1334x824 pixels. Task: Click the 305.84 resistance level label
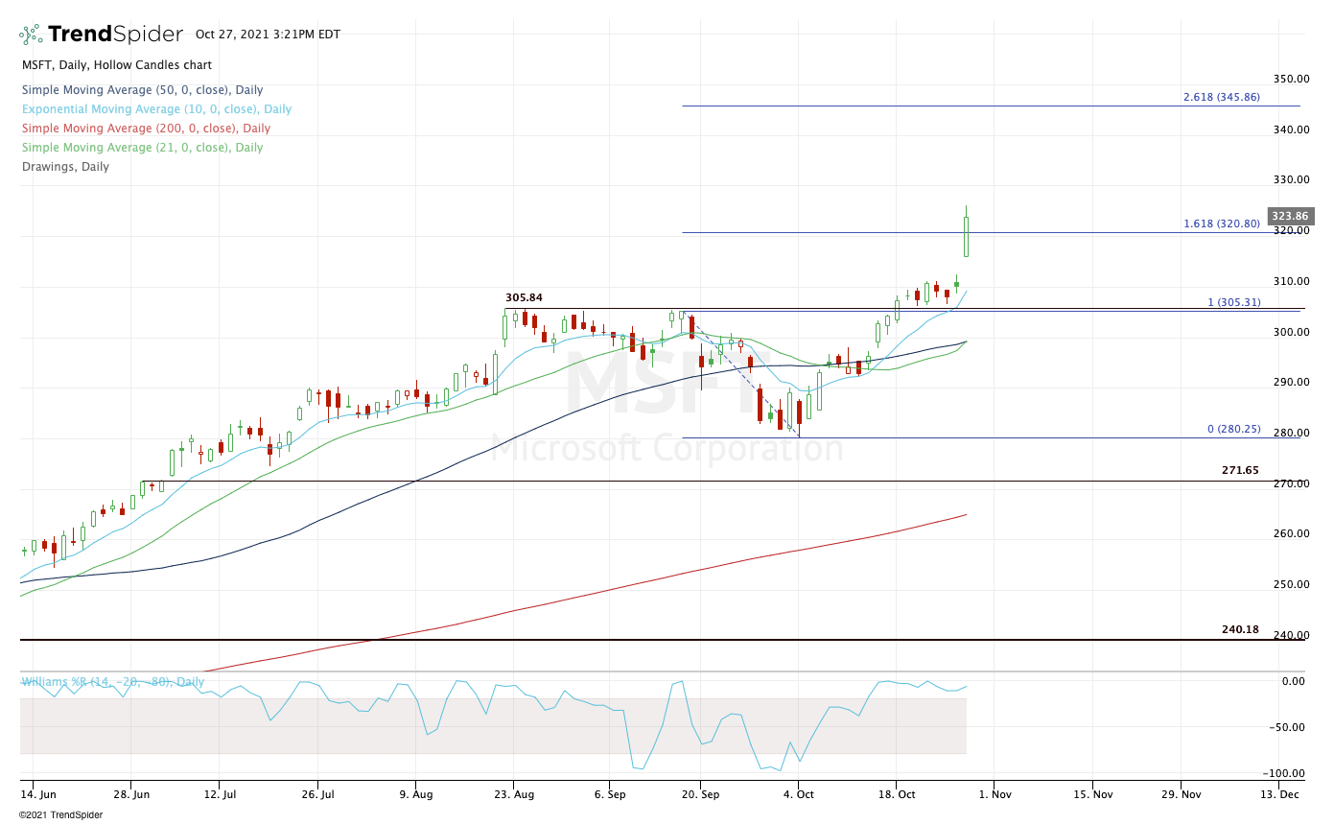click(524, 297)
